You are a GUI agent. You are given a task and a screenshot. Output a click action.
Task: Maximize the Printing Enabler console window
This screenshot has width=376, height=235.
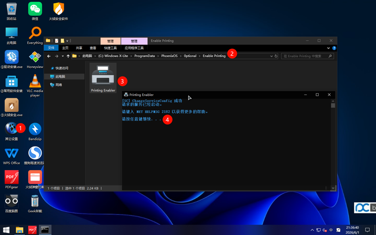[x=317, y=95]
